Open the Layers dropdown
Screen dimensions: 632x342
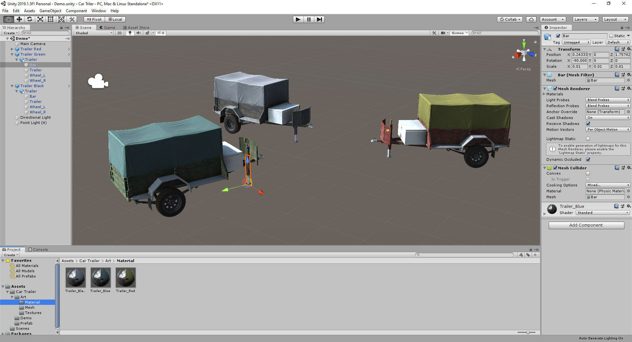pos(586,19)
